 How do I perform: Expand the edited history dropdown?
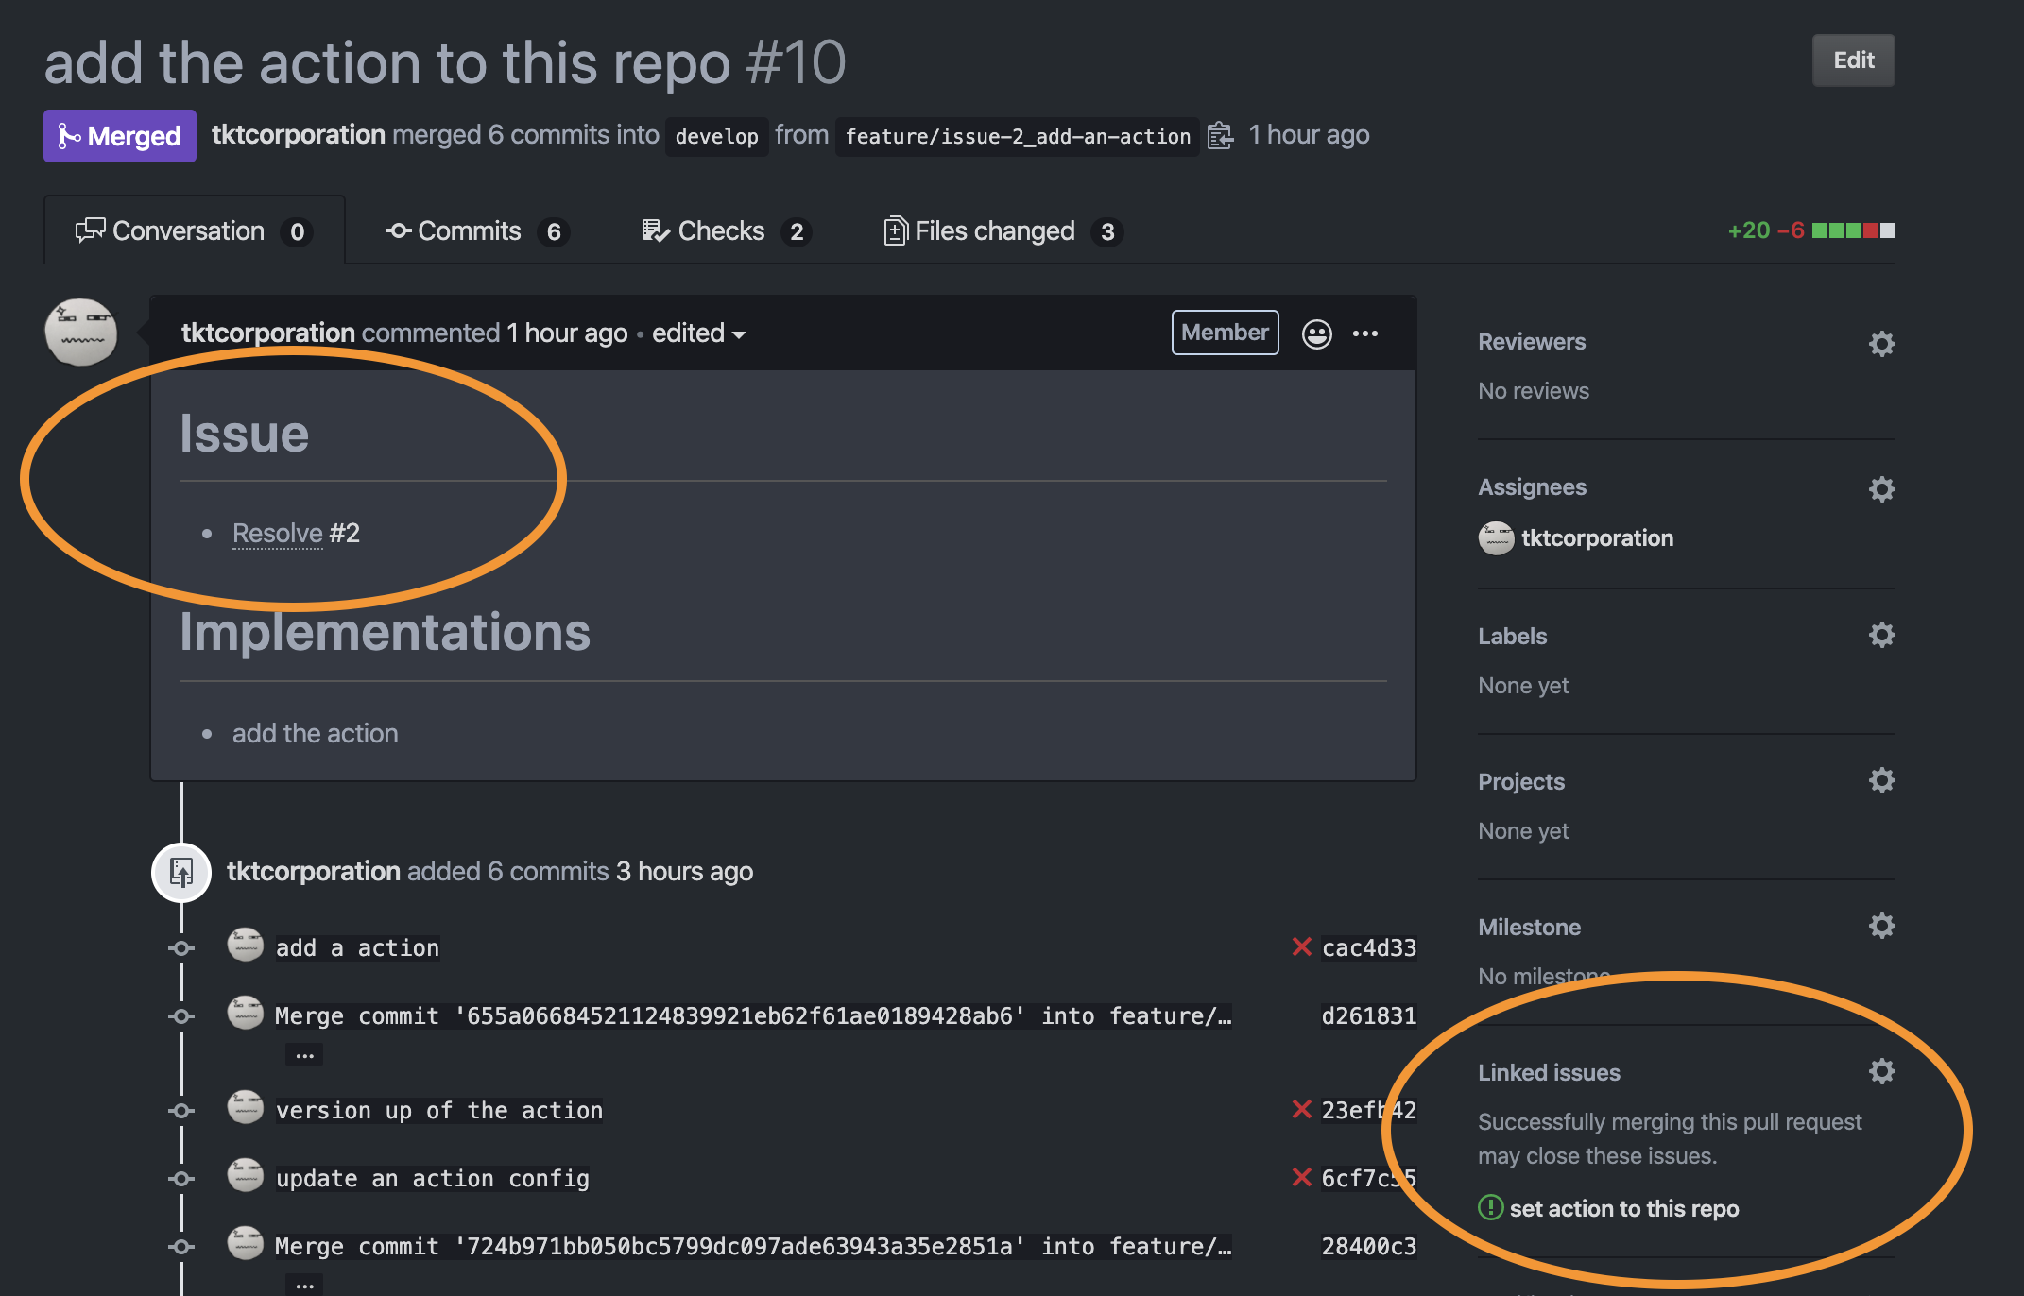coord(698,333)
